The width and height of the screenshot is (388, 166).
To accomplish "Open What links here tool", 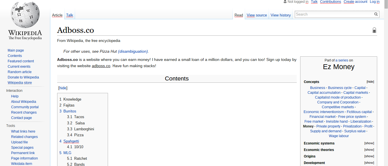I will [x=23, y=131].
